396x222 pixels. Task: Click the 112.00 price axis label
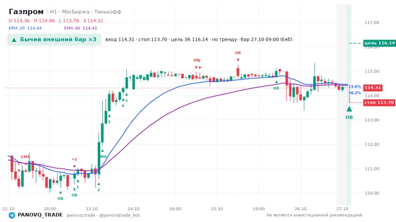click(x=372, y=144)
